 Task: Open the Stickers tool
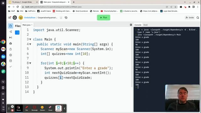pos(42,108)
